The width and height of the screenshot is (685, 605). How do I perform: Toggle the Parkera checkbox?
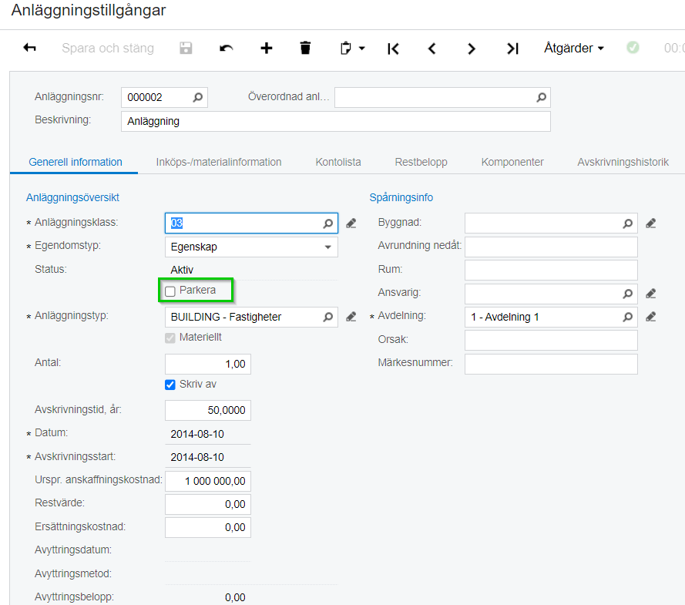tap(170, 291)
